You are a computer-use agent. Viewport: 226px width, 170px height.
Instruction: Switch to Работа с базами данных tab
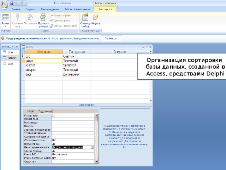pyautogui.click(x=77, y=9)
